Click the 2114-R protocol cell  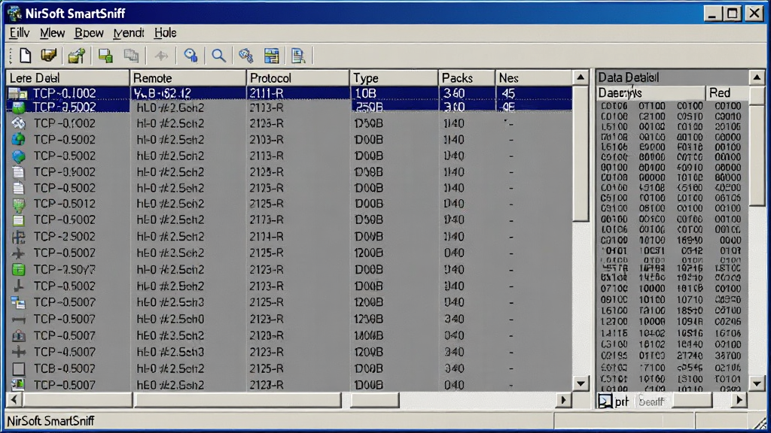(x=267, y=237)
